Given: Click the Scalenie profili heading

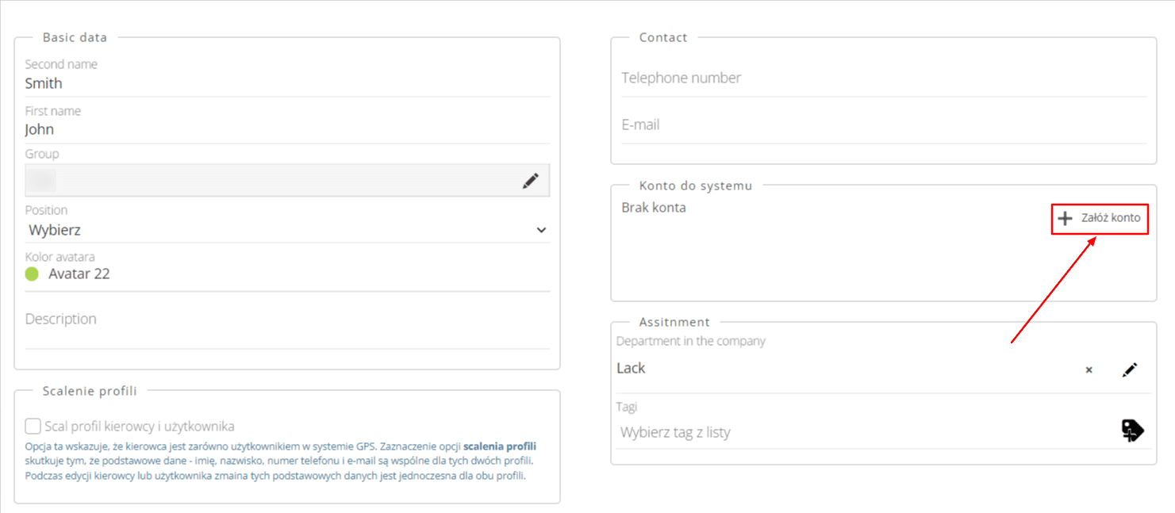Looking at the screenshot, I should tap(90, 391).
